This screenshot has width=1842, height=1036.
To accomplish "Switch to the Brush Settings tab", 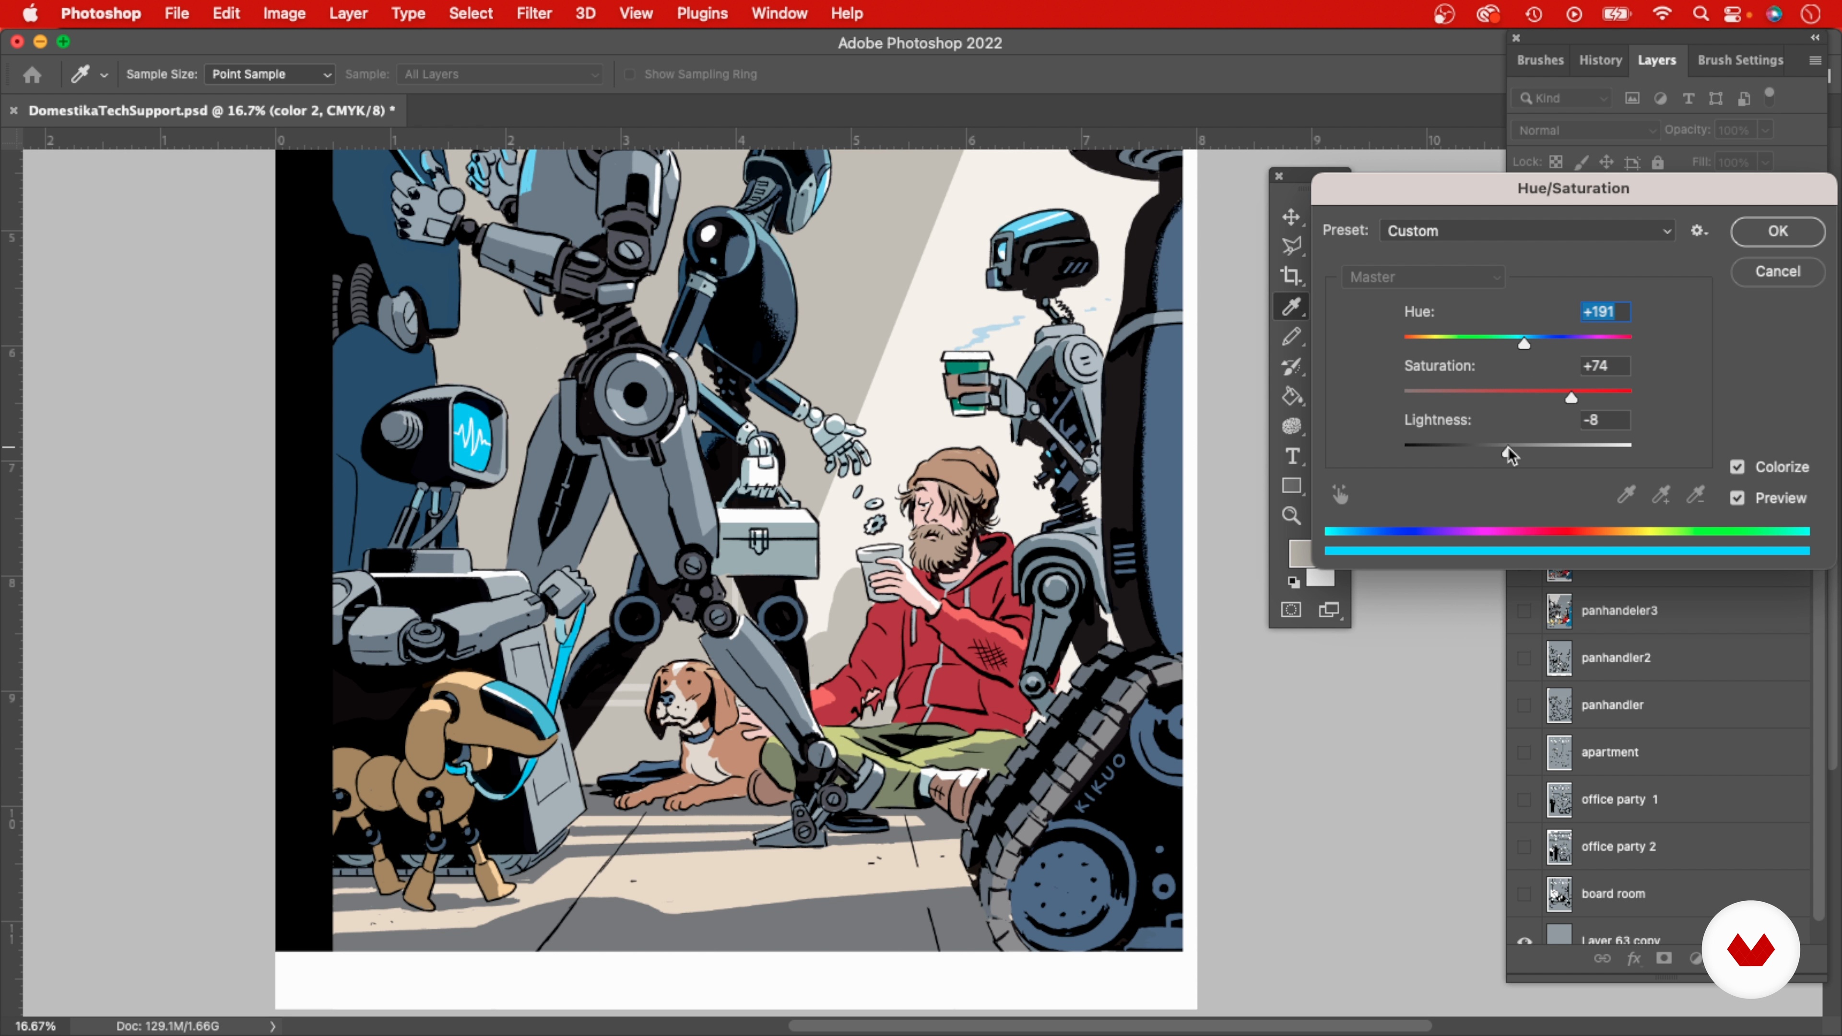I will click(1740, 60).
